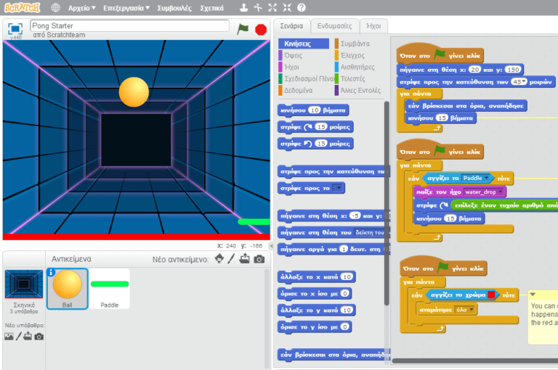This screenshot has height=370, width=558.
Task: Open the Ball sprite info button
Action: pos(52,274)
